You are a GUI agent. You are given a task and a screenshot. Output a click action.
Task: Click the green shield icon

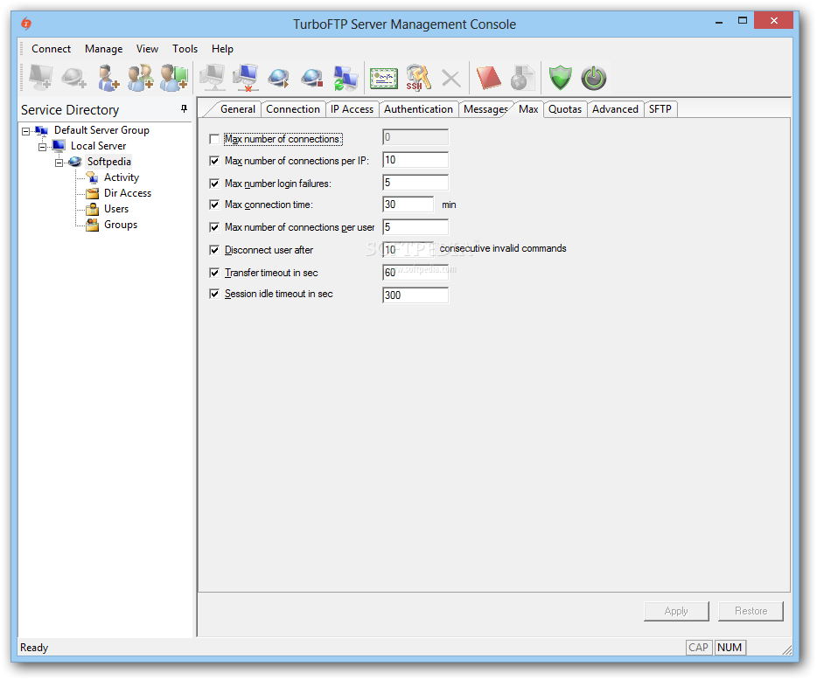(x=561, y=78)
